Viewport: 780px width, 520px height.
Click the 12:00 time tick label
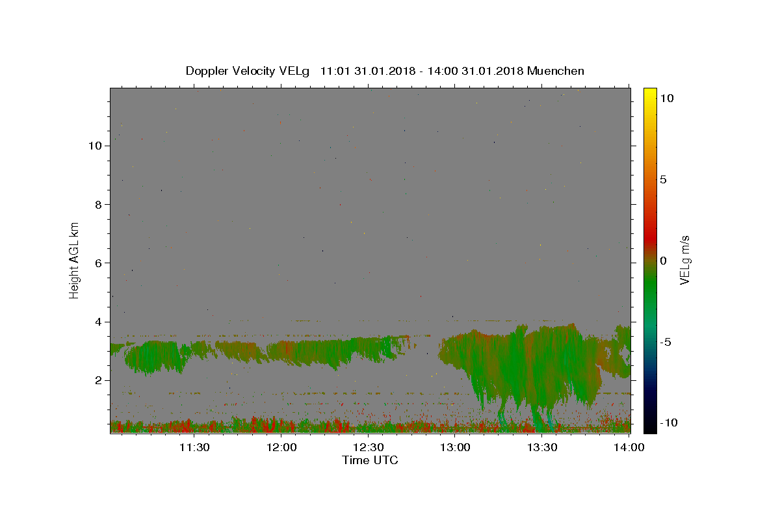[x=281, y=448]
